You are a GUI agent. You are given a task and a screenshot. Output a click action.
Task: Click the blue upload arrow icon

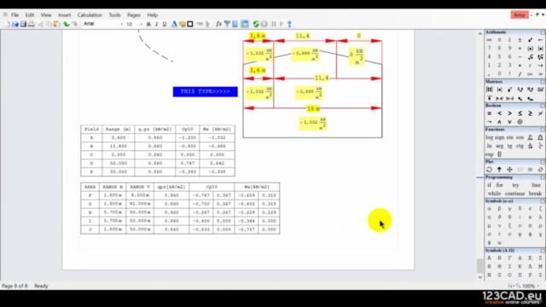(x=289, y=24)
